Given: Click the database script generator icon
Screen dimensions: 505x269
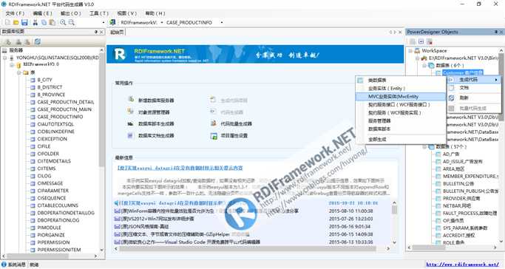Looking at the screenshot, I should pyautogui.click(x=130, y=123).
